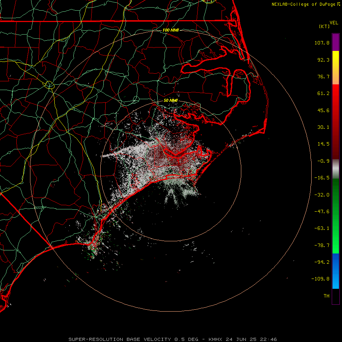Click the 100 NMI range ring label
Screen dimensions: 342x342
(x=171, y=30)
